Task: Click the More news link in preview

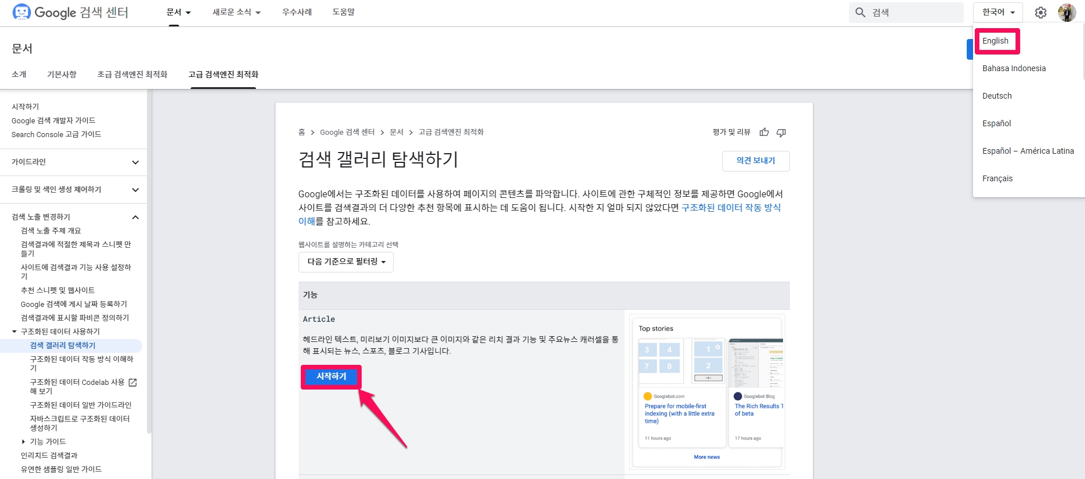Action: pos(707,457)
